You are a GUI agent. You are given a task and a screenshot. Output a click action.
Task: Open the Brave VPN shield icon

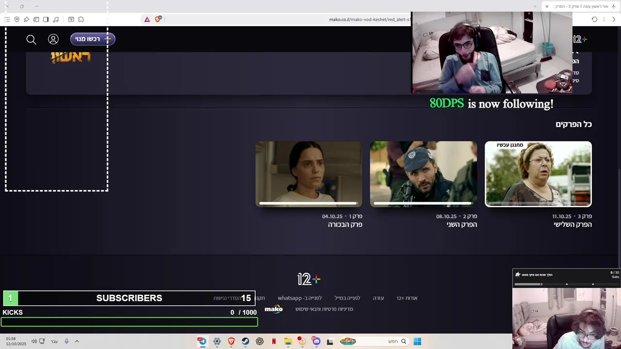tap(16, 19)
